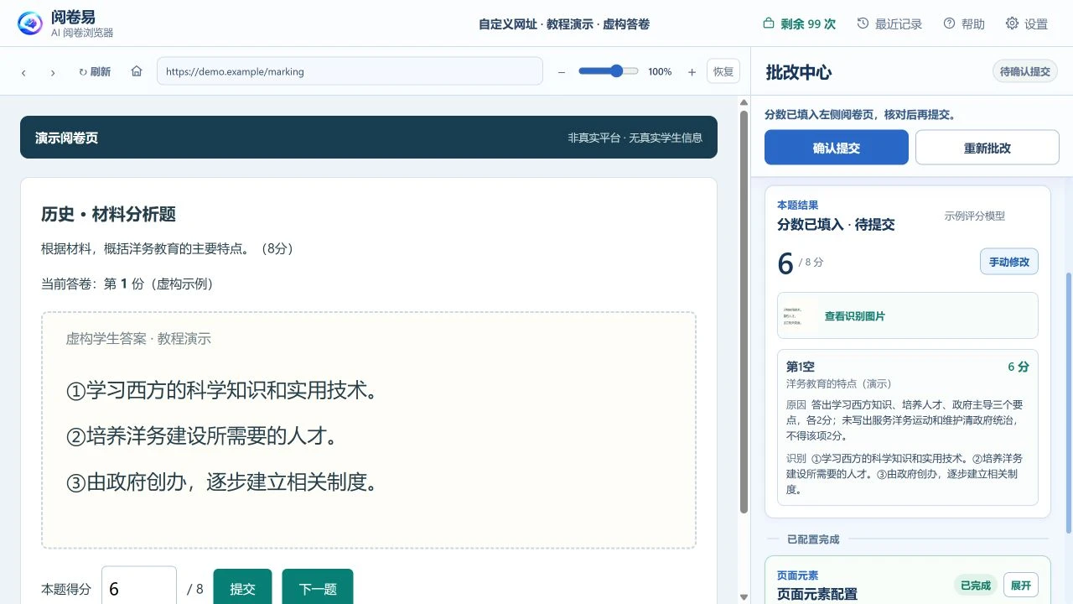
Task: Expand 页面元素配置 with 展开 button
Action: (1021, 586)
